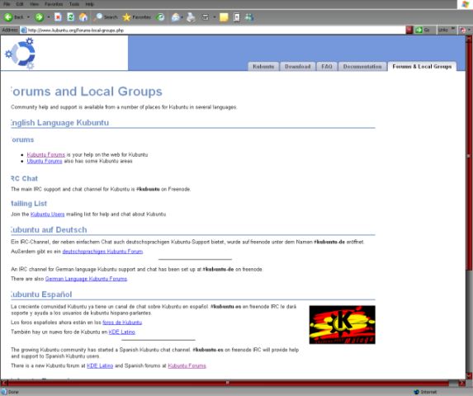Click the Edit with Word icon

[206, 17]
